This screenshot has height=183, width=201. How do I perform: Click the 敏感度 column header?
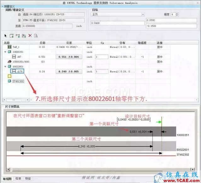[x=142, y=43]
